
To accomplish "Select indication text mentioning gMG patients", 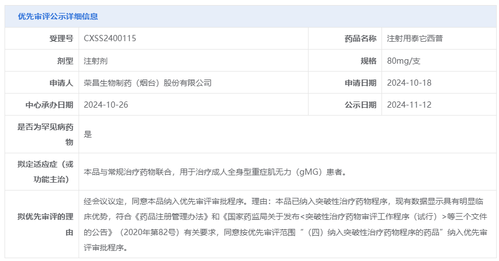I will 215,172.
